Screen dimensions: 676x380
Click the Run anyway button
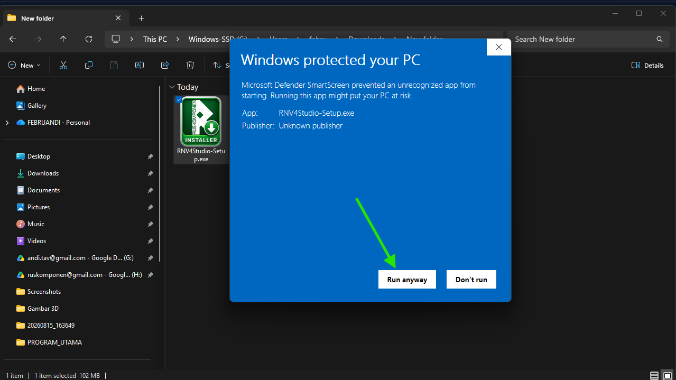407,280
